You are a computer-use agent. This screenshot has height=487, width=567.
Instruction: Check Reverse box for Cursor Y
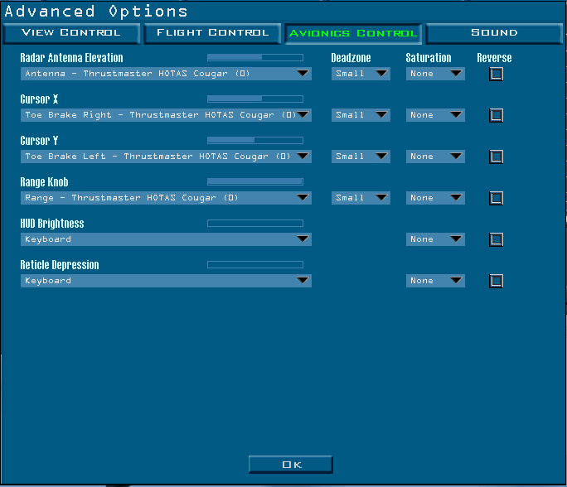[x=496, y=157]
